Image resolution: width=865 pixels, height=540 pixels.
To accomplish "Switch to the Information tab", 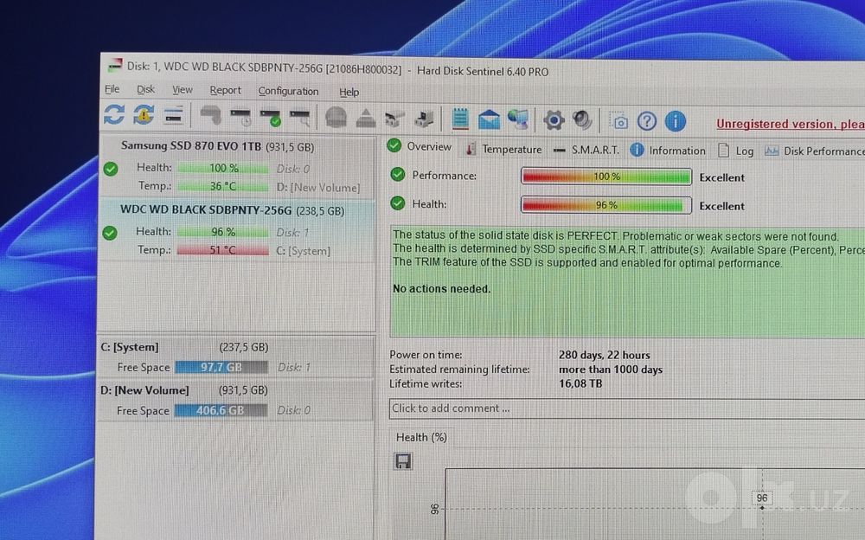I will pos(668,151).
